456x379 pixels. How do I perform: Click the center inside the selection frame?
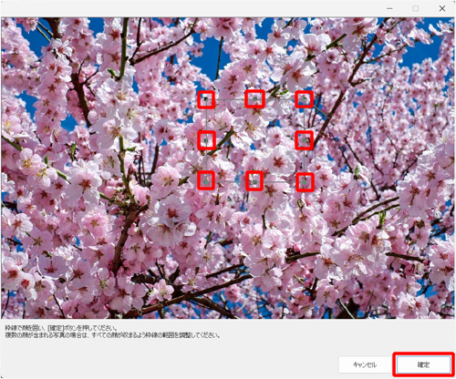tap(255, 140)
